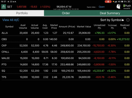The height and width of the screenshot is (98, 132).
Task: Open the CBG stock row
Action: point(66,39)
